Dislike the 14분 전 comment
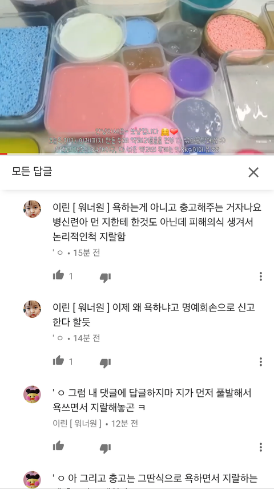The width and height of the screenshot is (274, 489). pyautogui.click(x=105, y=362)
